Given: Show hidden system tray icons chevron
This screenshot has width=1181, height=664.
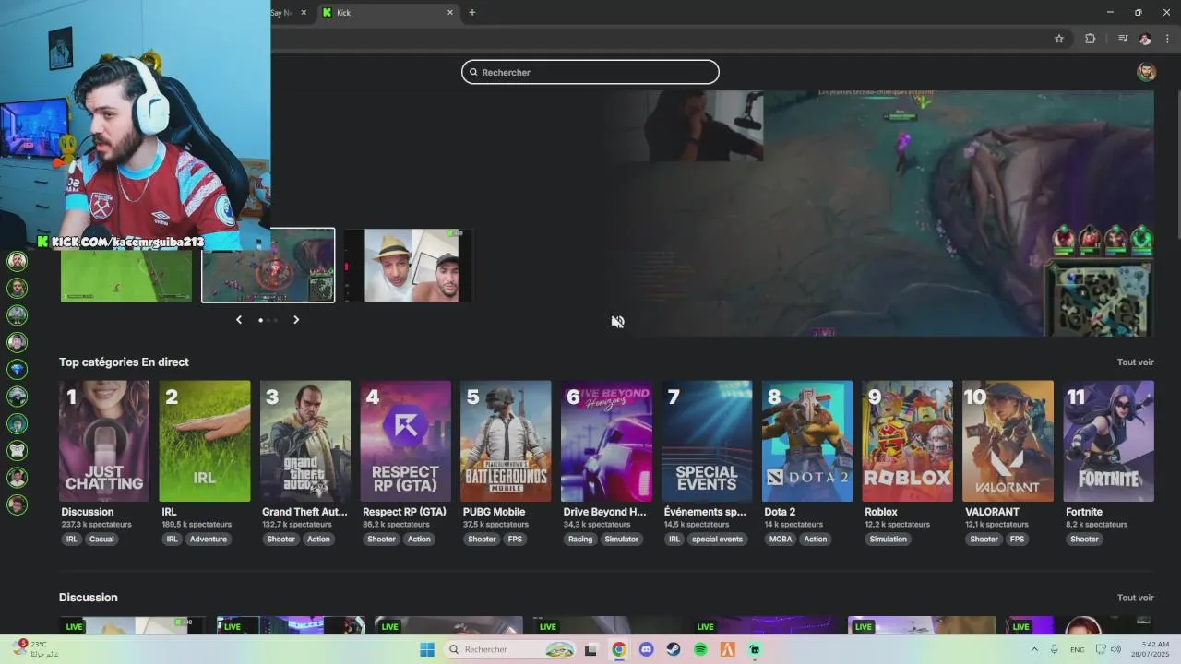Looking at the screenshot, I should pos(1033,650).
